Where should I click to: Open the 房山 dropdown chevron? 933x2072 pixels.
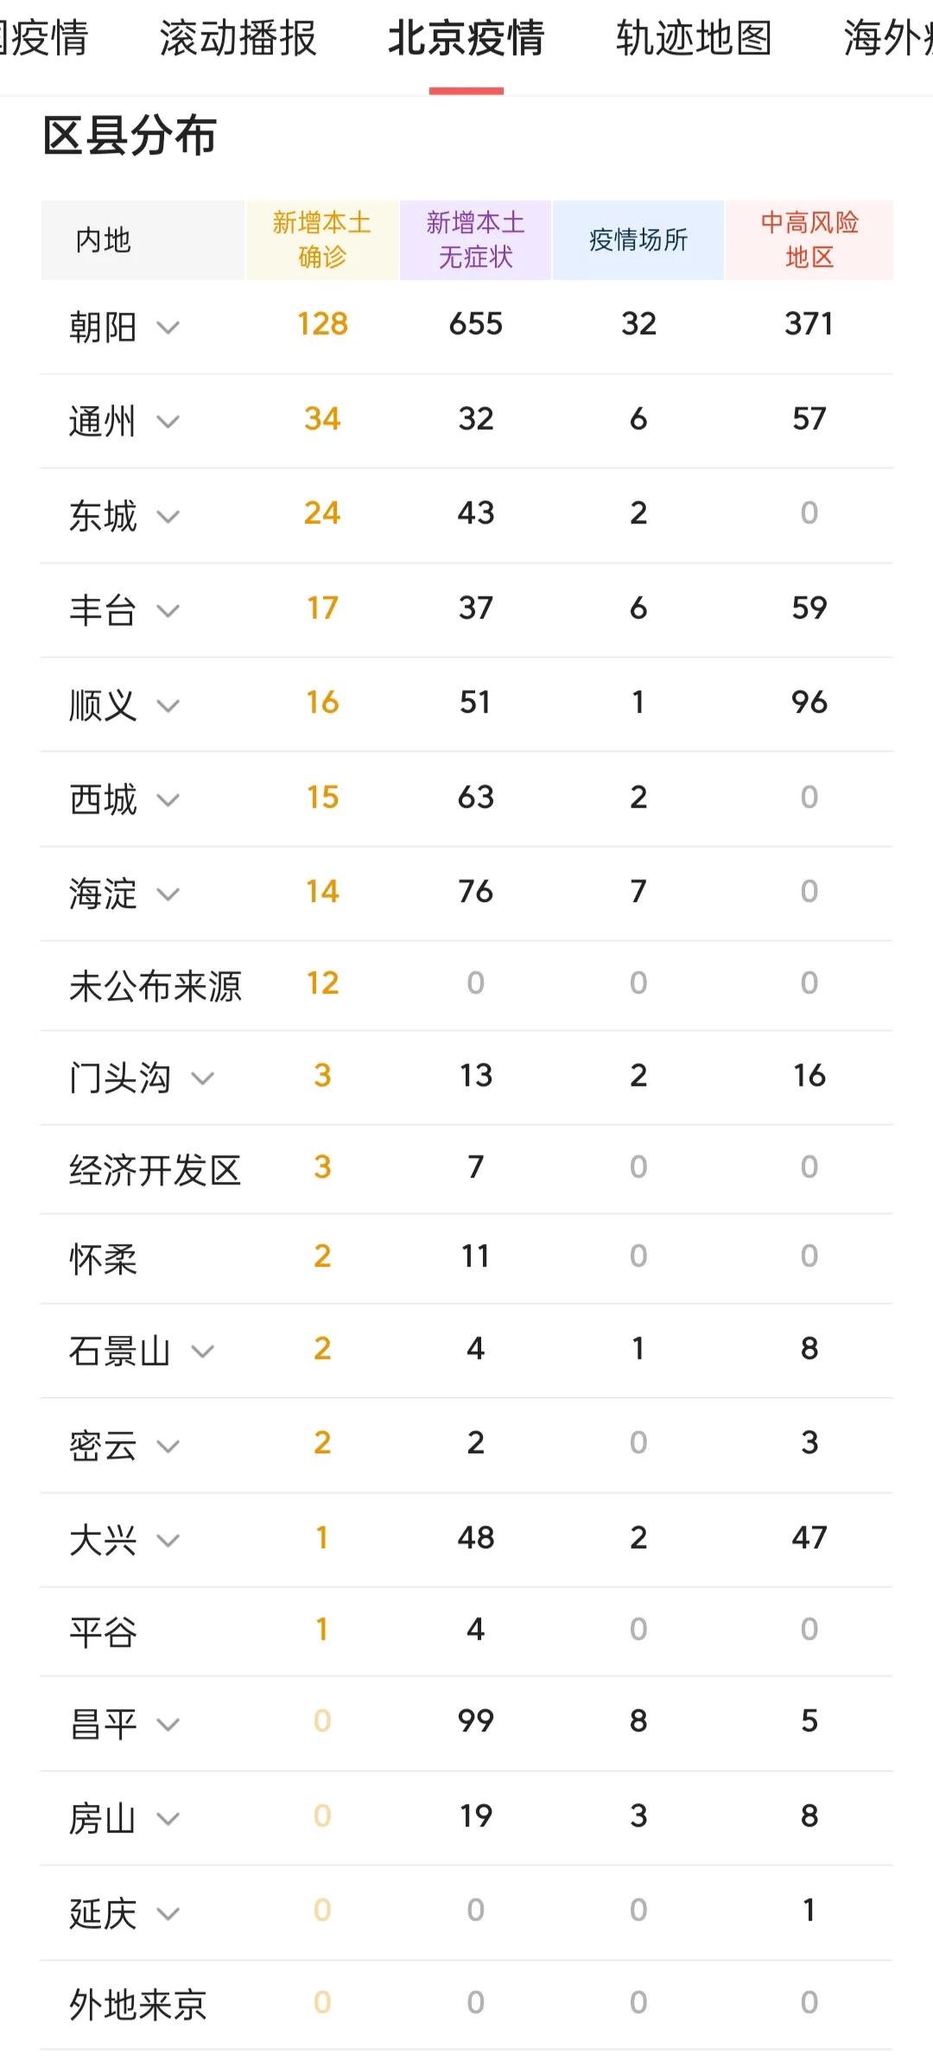click(x=168, y=1819)
